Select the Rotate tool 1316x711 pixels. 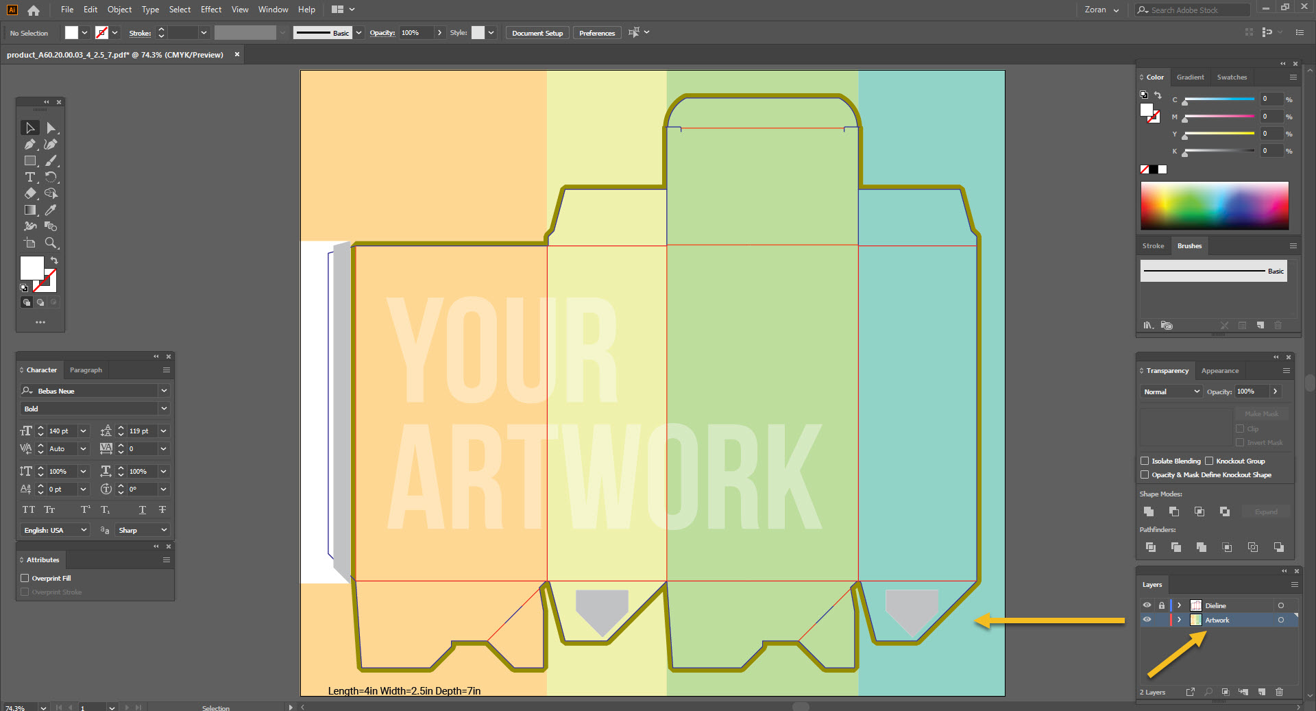coord(51,177)
